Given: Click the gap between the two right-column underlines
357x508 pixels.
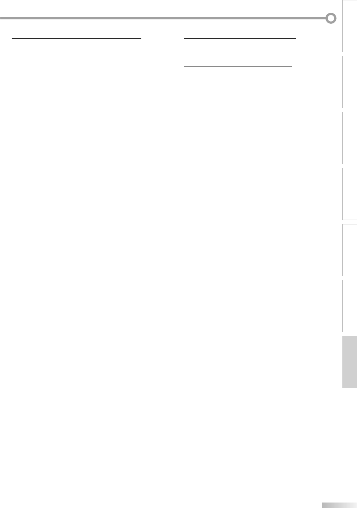Looking at the screenshot, I should coord(240,52).
